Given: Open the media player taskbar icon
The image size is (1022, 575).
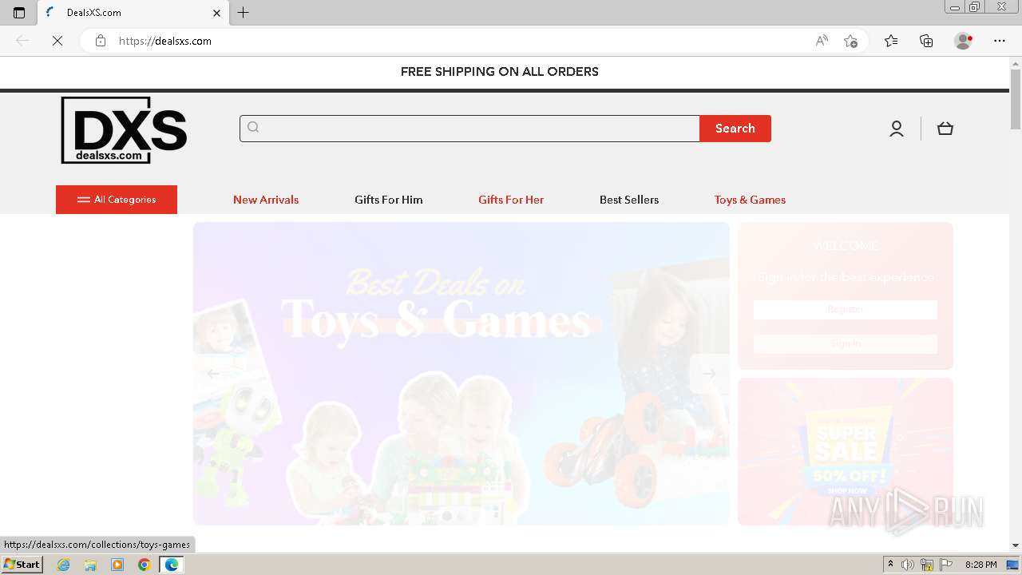Looking at the screenshot, I should [x=117, y=565].
